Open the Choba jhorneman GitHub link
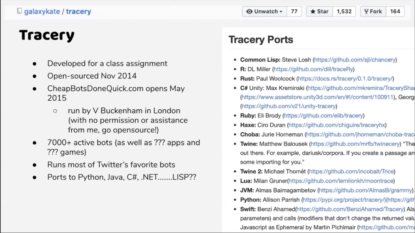 (x=360, y=134)
